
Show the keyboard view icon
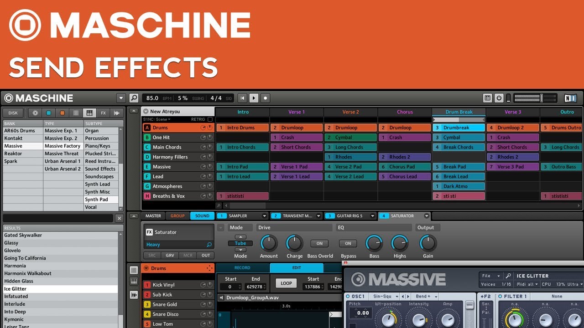click(134, 282)
